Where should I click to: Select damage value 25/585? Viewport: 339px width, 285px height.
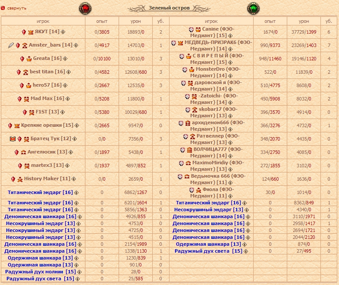135,279
